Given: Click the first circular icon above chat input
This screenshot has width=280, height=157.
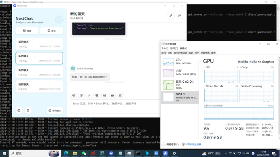Looking at the screenshot, I should point(74,95).
